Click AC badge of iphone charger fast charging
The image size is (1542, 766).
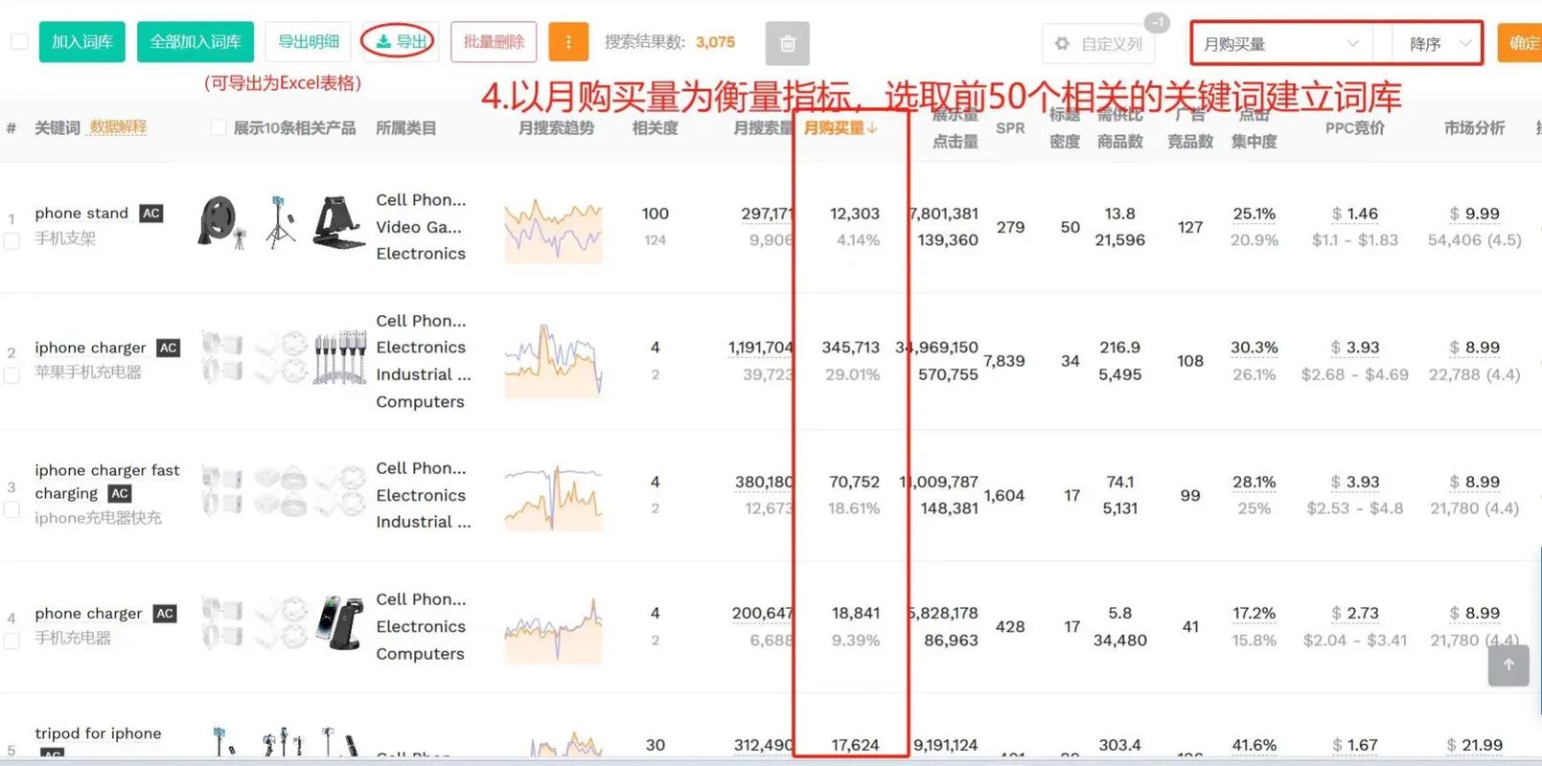120,493
